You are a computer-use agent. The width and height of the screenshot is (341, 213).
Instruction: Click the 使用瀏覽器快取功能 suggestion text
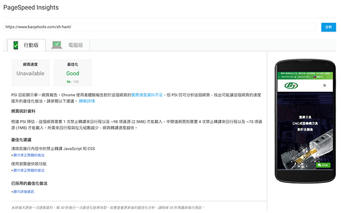tap(29, 164)
